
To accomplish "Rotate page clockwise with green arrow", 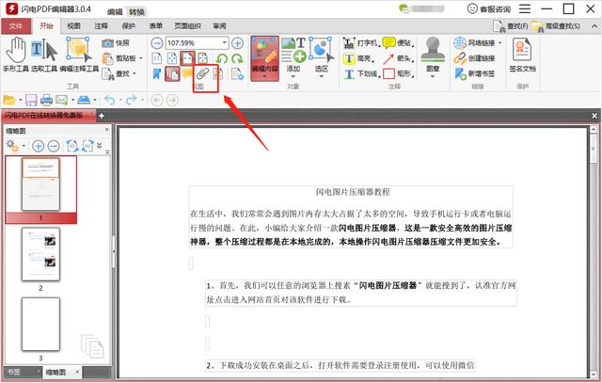I will pos(237,58).
